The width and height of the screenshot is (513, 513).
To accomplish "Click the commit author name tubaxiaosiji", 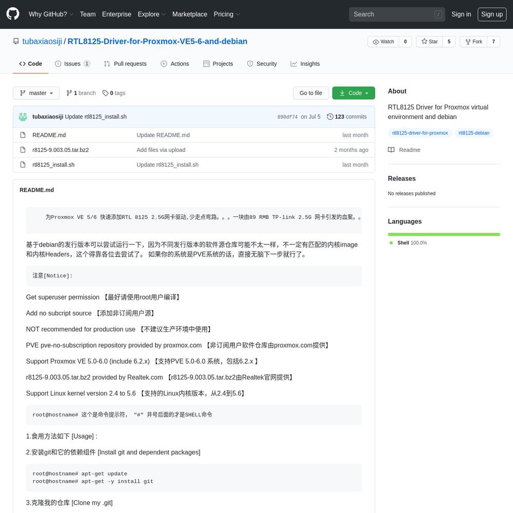I will pos(48,116).
